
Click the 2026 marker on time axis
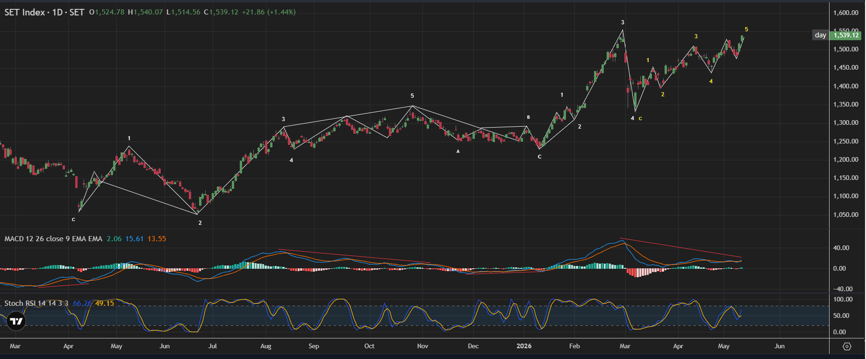click(524, 346)
